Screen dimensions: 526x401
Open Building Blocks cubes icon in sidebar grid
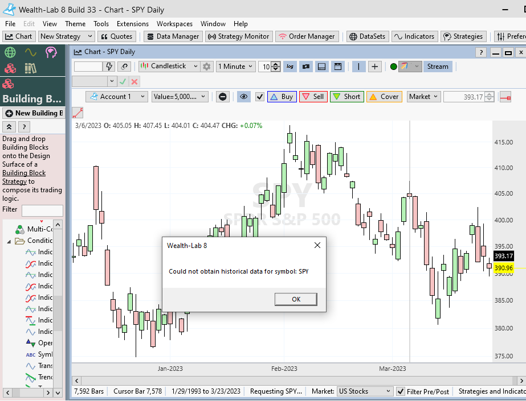tap(10, 69)
